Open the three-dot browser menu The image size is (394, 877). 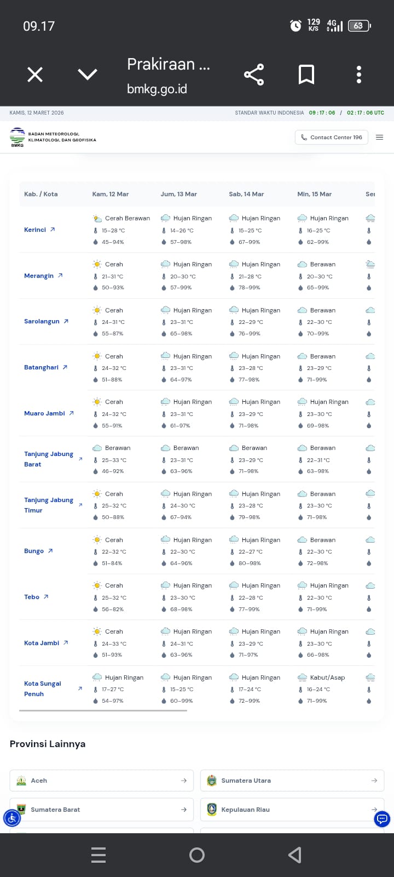359,75
